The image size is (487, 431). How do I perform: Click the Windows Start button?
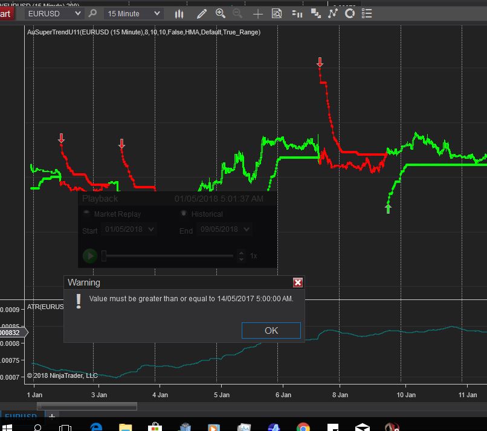tap(6, 427)
